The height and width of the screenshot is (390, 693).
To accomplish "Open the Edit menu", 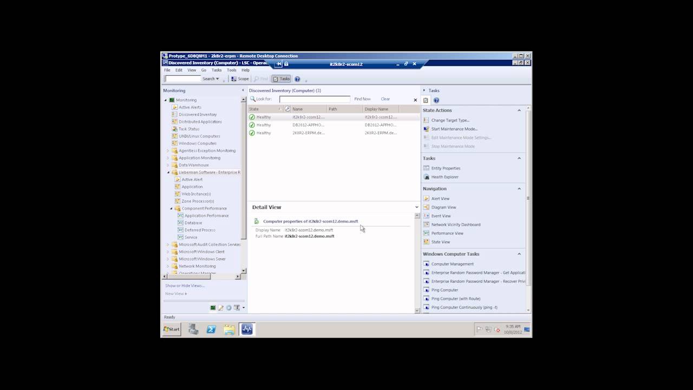I will point(179,70).
